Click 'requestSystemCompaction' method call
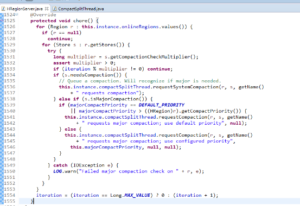 tap(186, 87)
